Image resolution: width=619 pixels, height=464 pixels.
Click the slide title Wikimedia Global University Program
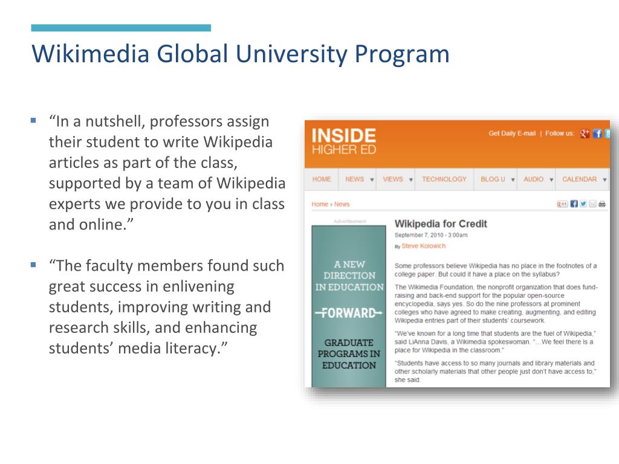[241, 54]
